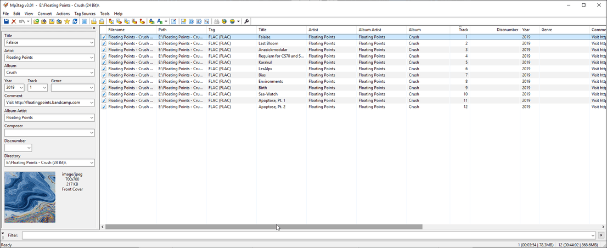Change directory using folder with green check

click(x=36, y=21)
